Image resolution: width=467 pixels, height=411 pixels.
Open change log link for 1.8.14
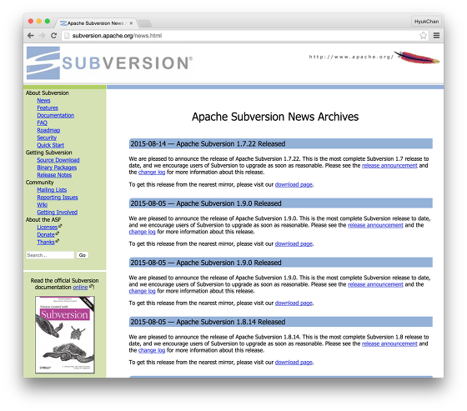152,350
